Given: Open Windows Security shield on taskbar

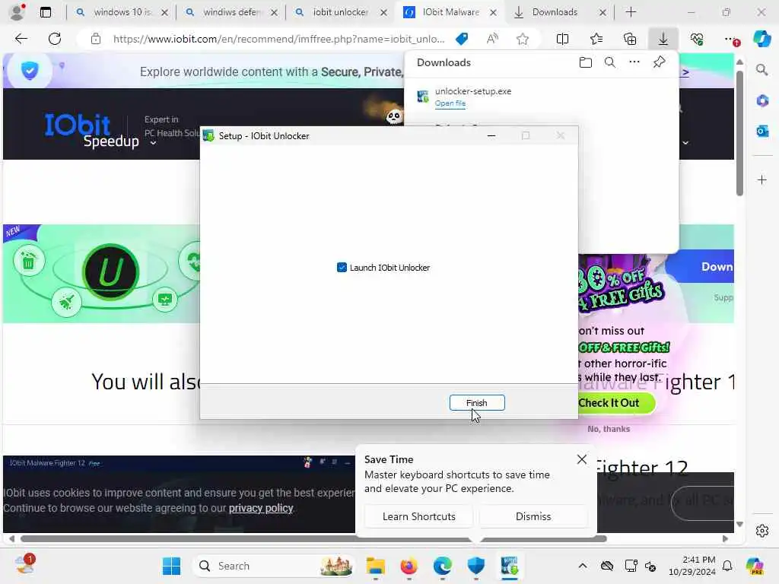Looking at the screenshot, I should (476, 566).
